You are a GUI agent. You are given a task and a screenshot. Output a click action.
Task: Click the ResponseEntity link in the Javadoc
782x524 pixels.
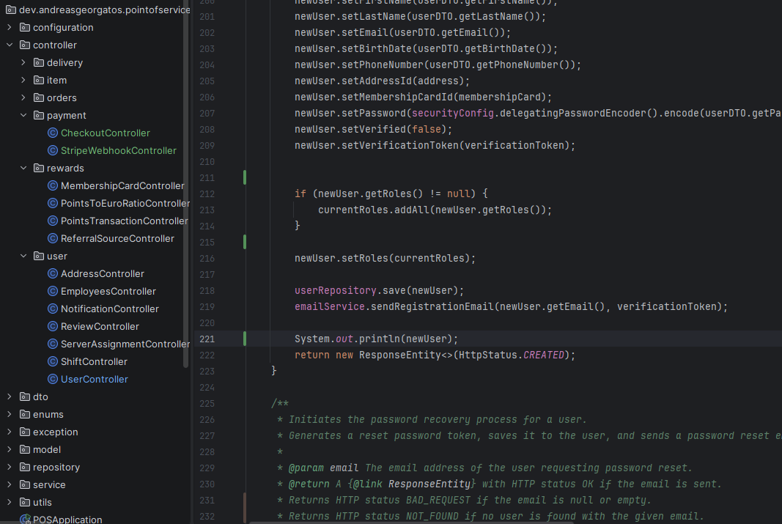point(429,484)
